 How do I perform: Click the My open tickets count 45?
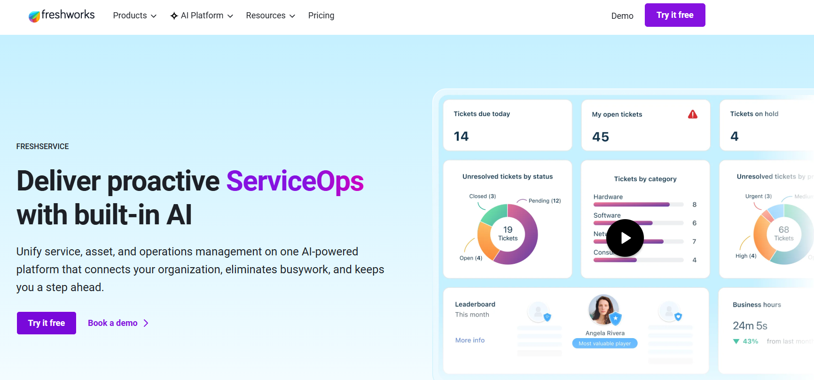pyautogui.click(x=601, y=137)
